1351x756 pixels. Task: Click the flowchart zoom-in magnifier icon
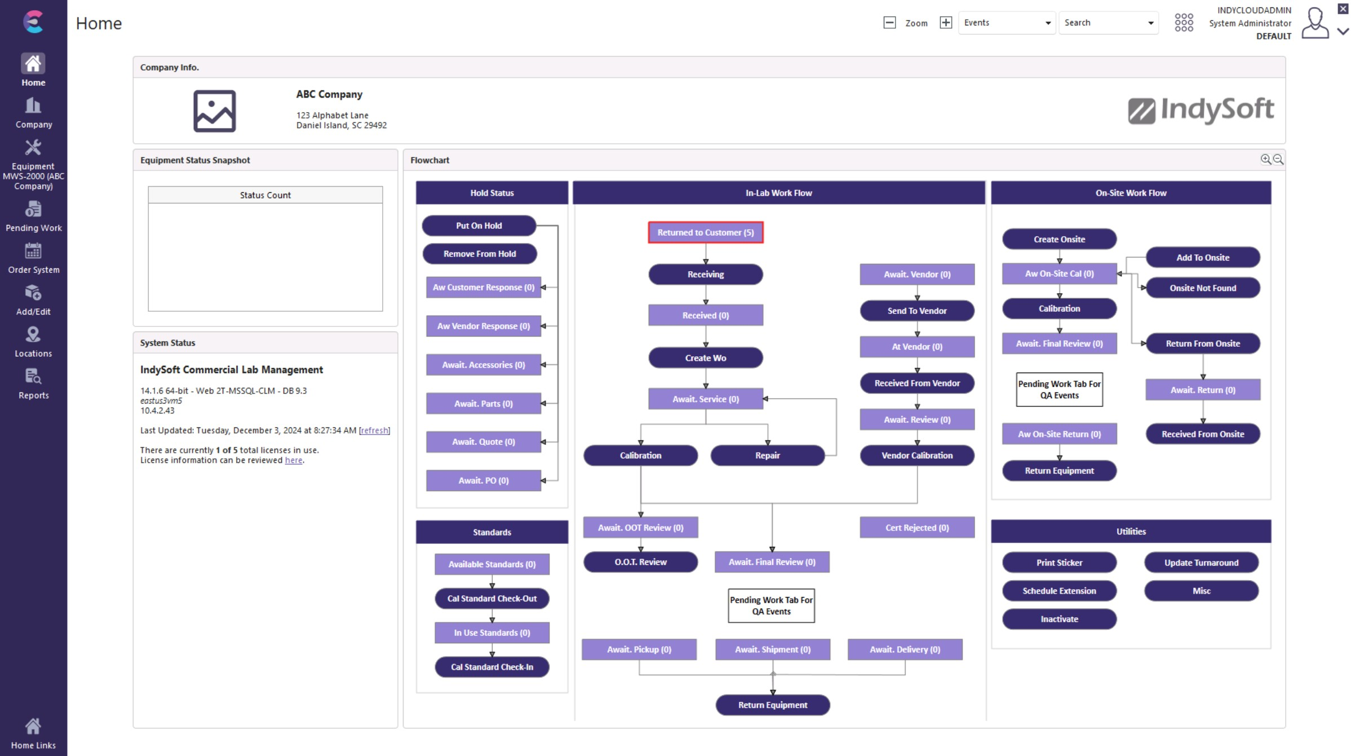[1265, 160]
